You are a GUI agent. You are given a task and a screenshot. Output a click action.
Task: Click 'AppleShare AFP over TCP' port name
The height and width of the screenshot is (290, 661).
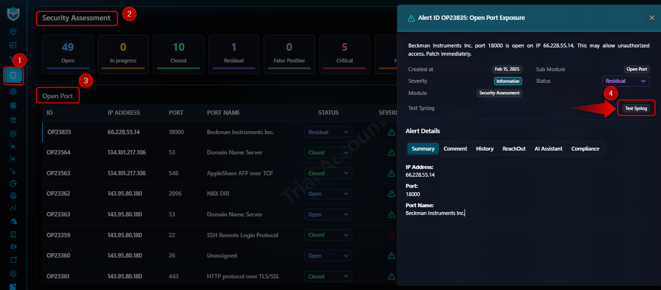coord(240,173)
